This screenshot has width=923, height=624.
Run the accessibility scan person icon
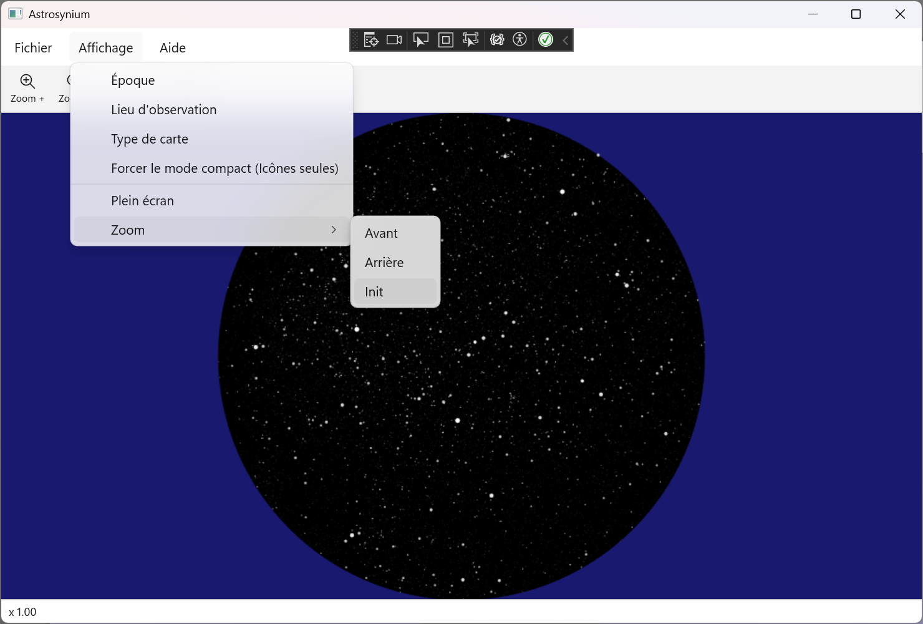coord(520,40)
